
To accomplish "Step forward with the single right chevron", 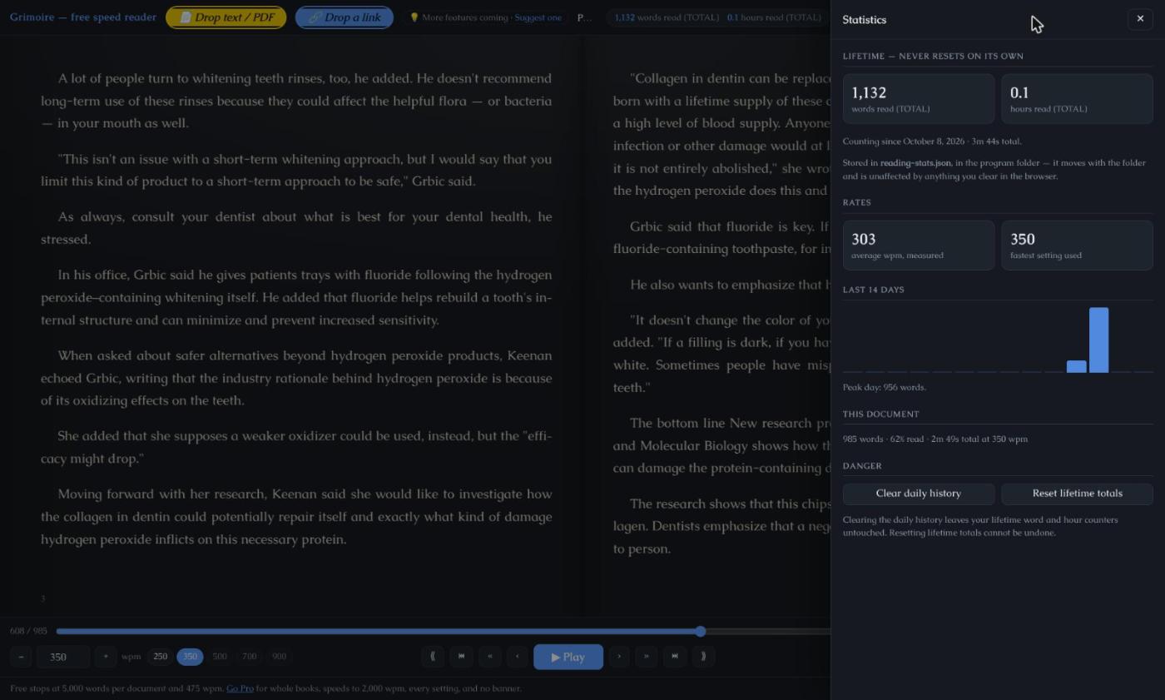I will (619, 656).
